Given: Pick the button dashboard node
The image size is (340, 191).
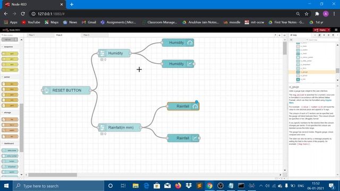Looking at the screenshot, I should click(x=10, y=161).
